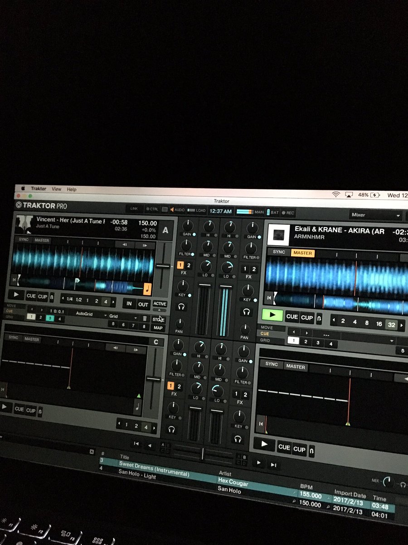Open the Traktor menu
Image resolution: width=408 pixels, height=545 pixels.
tap(39, 188)
